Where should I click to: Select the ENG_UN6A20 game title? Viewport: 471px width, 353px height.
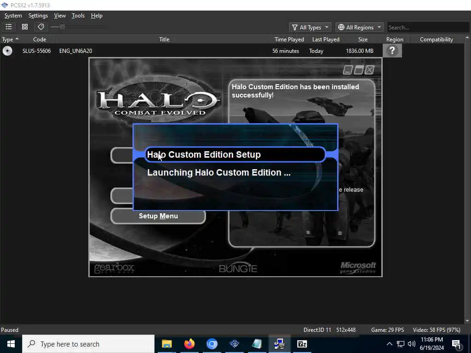pyautogui.click(x=76, y=51)
